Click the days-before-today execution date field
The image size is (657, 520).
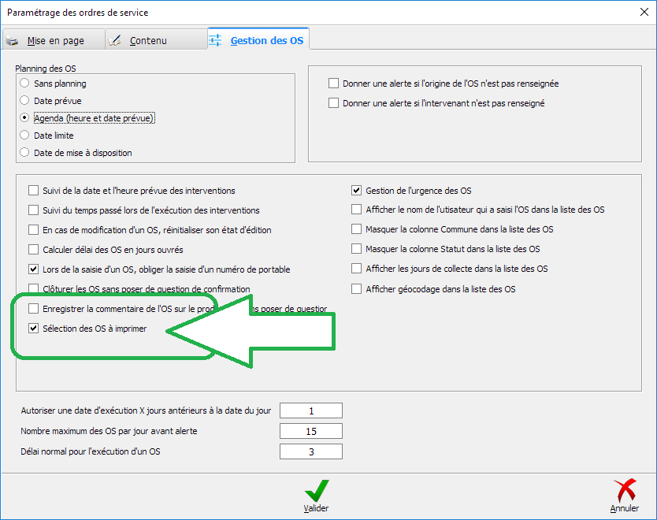click(311, 410)
